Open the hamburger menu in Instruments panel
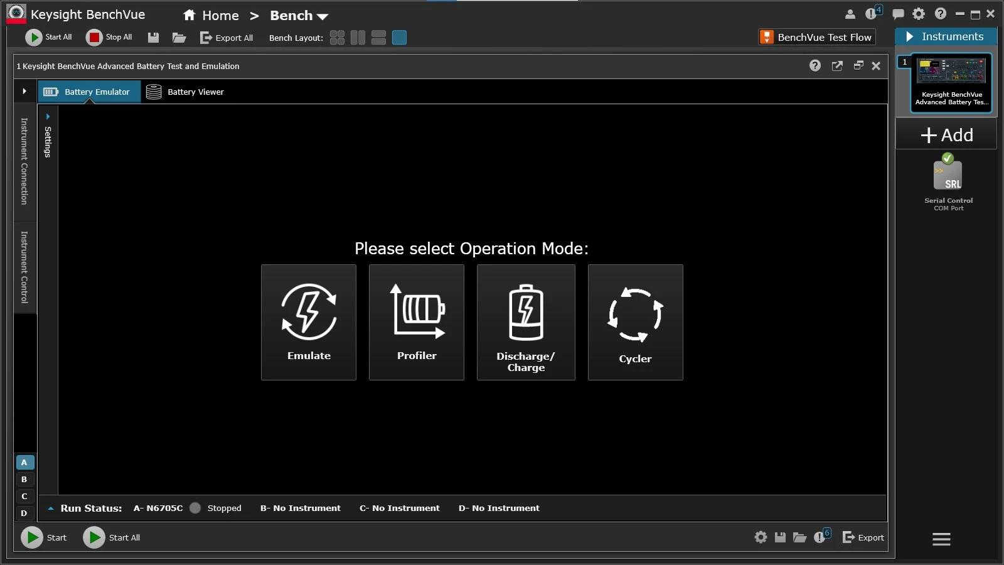The width and height of the screenshot is (1004, 565). (941, 539)
